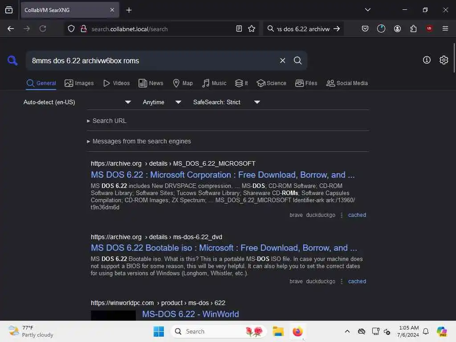
Task: Switch to the Music category
Action: pos(214,83)
